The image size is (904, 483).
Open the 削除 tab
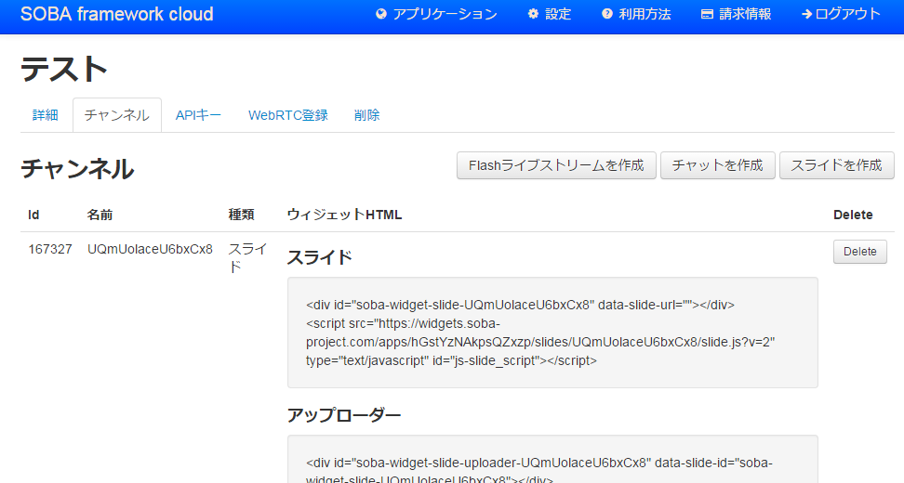pyautogui.click(x=367, y=115)
